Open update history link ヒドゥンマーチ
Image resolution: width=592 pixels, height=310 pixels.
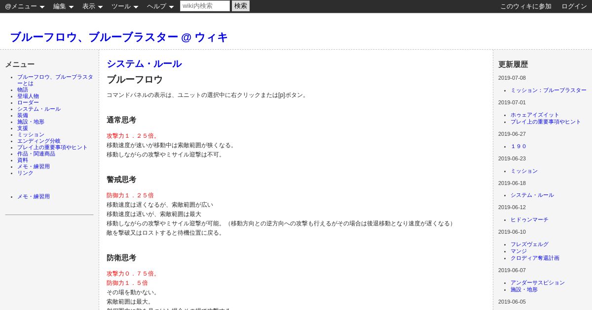529,220
